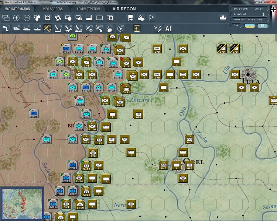Screen dimensions: 277x221
Task: Toggle factory locations icon
Action: click(89, 18)
